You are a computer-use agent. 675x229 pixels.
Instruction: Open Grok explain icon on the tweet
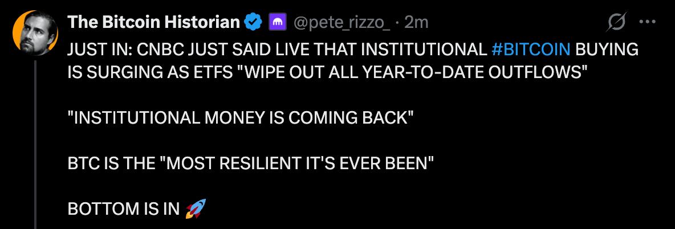click(x=617, y=23)
